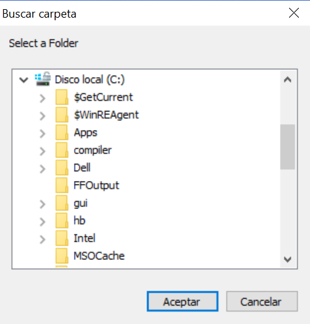Select the hb folder label
The width and height of the screenshot is (310, 324).
click(x=79, y=221)
